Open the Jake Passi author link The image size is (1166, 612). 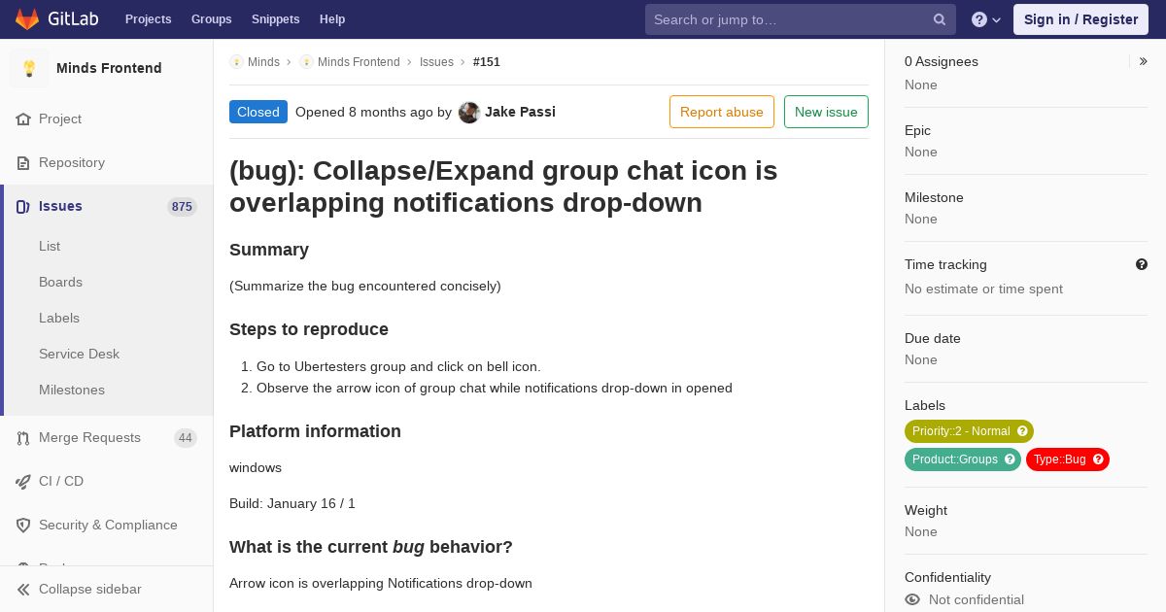pyautogui.click(x=520, y=112)
